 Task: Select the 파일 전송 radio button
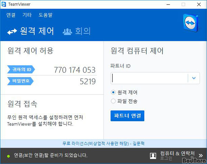(x=113, y=101)
